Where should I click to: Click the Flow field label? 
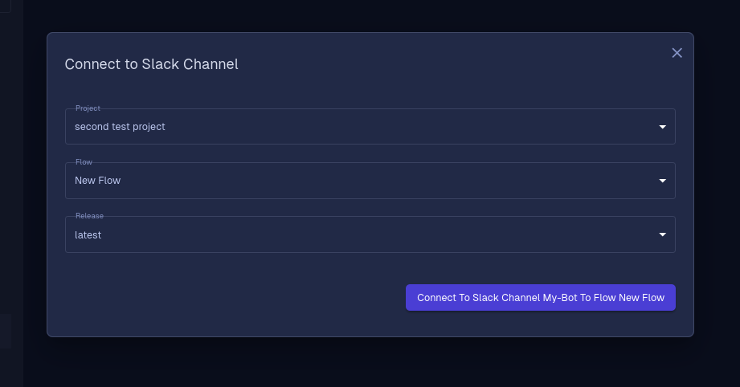(x=84, y=161)
